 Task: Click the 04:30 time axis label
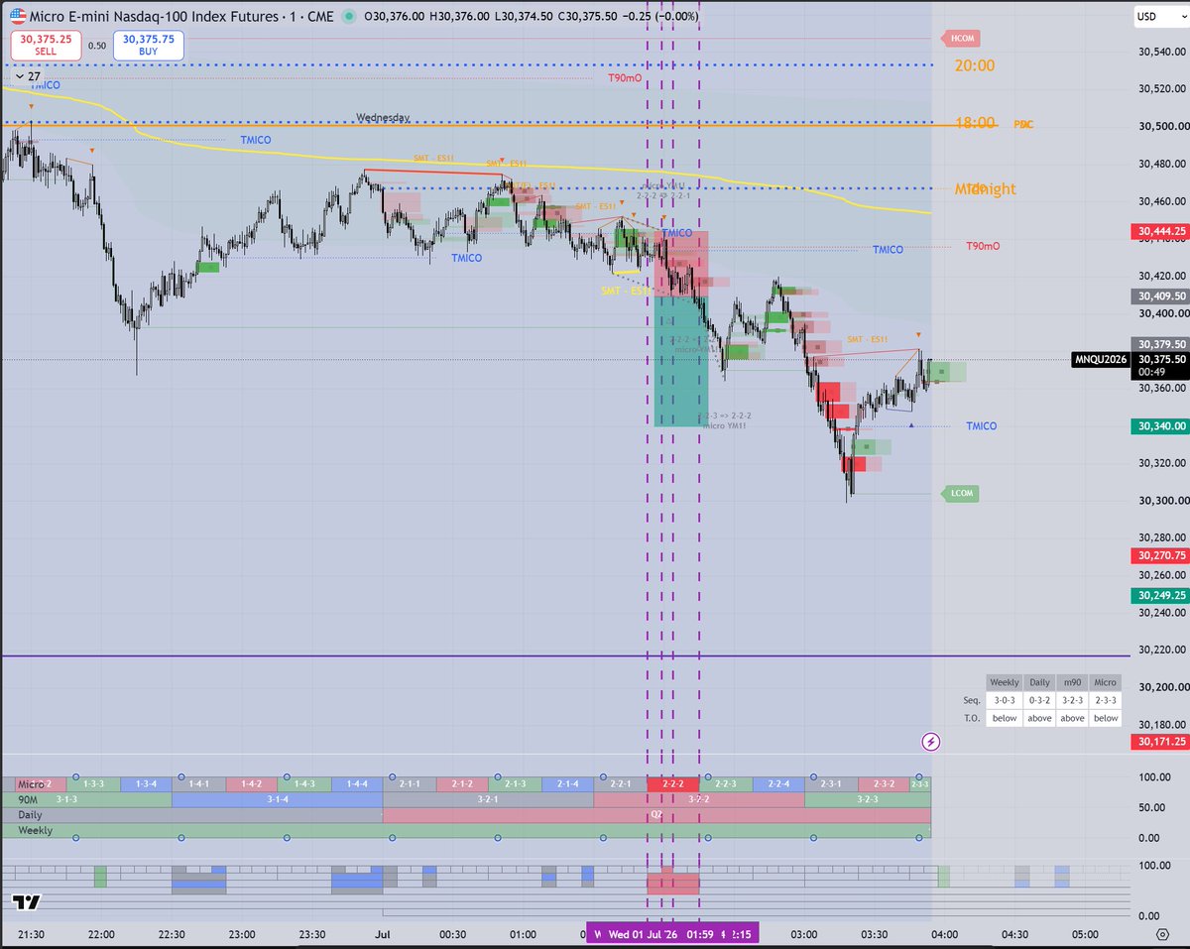[x=1014, y=934]
